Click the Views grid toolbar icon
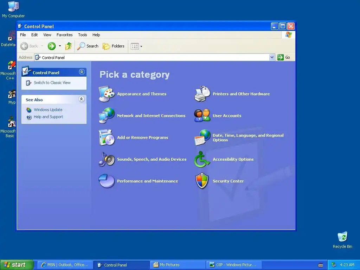 point(135,46)
